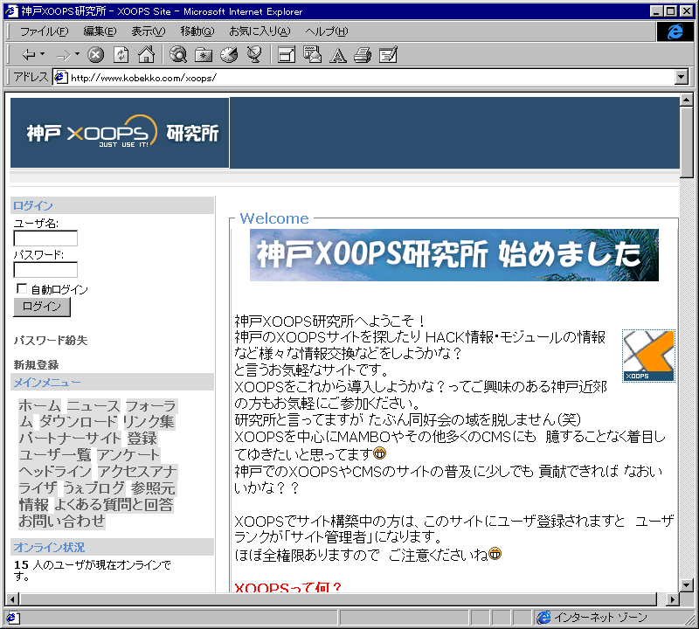Screen dimensions: 699x629
Task: Open the ヘルプ(H) menu
Action: click(326, 31)
